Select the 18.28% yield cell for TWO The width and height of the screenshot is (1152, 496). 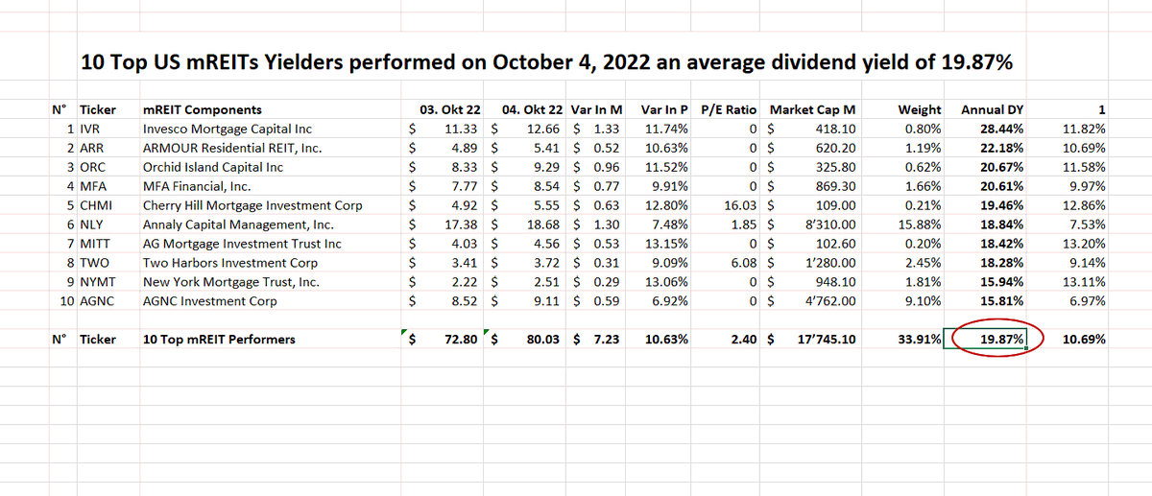point(1001,263)
